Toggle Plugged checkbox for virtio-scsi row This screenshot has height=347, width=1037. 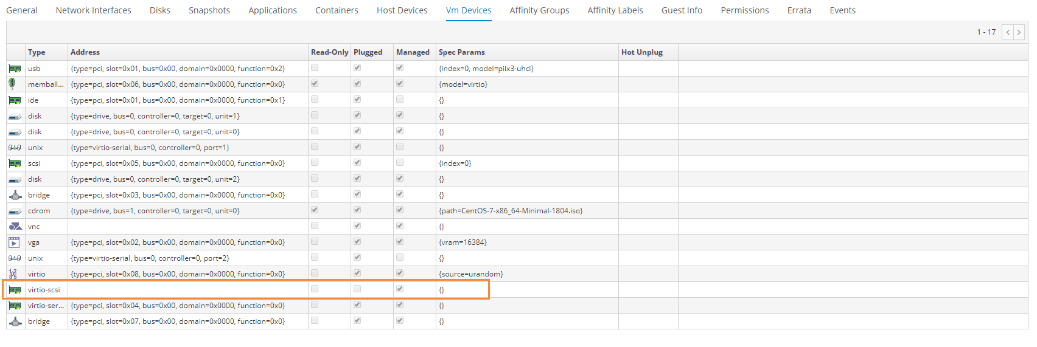(x=357, y=289)
